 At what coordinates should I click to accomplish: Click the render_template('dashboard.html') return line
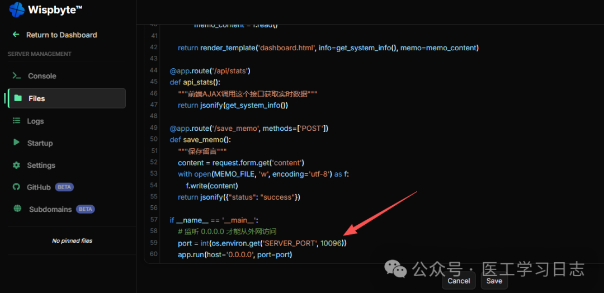(x=328, y=48)
